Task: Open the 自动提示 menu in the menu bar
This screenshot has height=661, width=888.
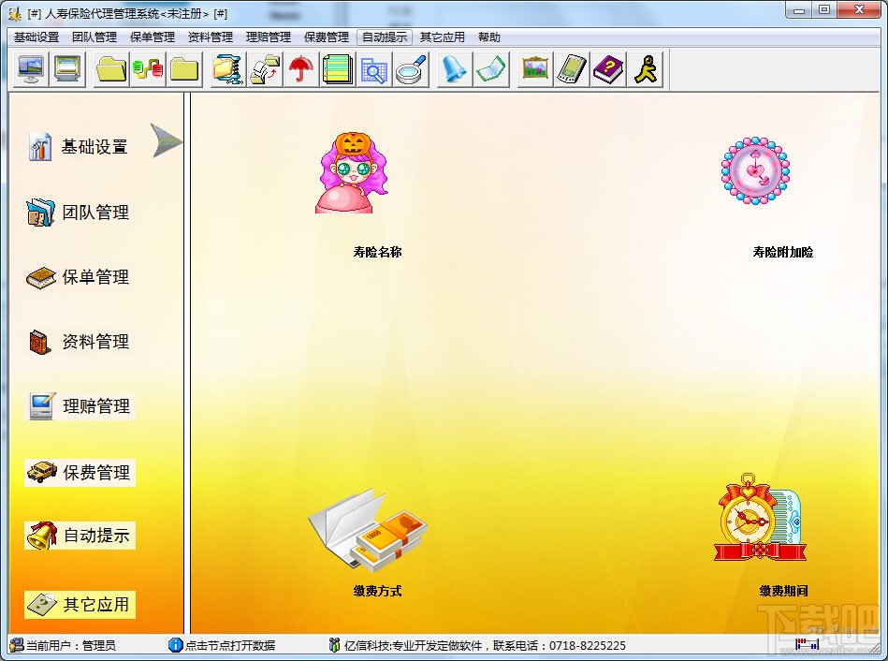Action: click(385, 37)
